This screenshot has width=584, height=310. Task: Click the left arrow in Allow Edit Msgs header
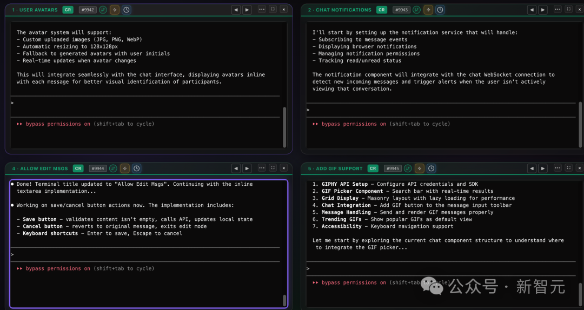(x=236, y=168)
